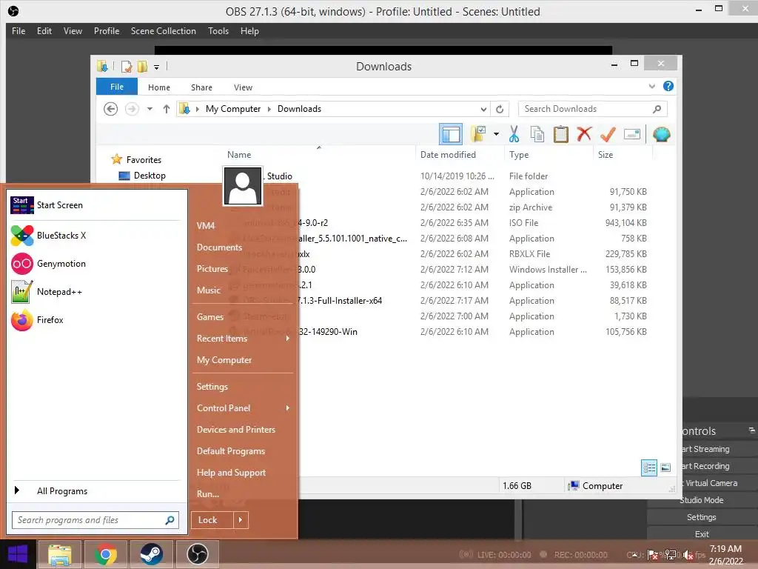Click the New Folder quick access icon
The height and width of the screenshot is (569, 758).
tap(143, 66)
